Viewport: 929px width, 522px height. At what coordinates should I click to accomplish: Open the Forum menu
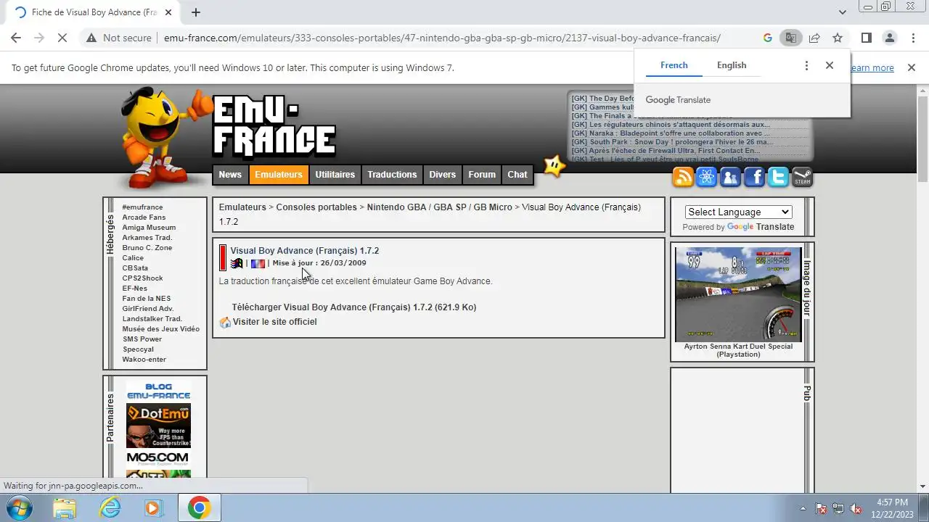(x=482, y=175)
